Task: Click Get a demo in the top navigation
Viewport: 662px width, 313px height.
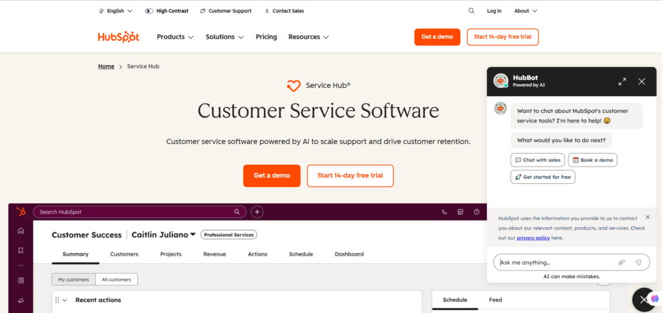Action: coord(438,37)
